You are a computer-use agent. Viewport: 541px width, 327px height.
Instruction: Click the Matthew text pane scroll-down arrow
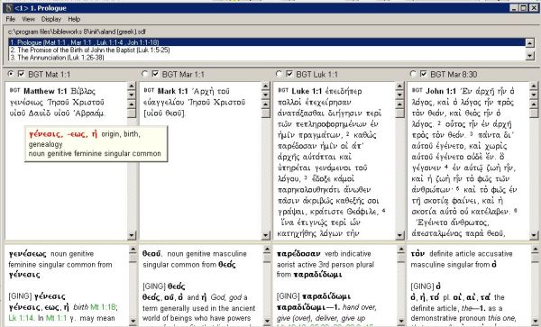tap(132, 235)
